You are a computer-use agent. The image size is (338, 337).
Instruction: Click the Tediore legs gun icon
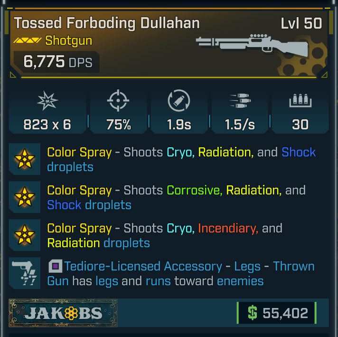(x=25, y=273)
